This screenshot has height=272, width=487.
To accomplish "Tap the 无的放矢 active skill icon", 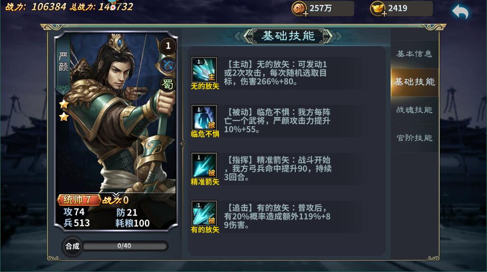I will pos(204,70).
